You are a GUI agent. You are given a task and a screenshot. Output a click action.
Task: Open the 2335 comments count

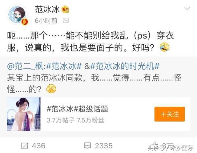104,146
